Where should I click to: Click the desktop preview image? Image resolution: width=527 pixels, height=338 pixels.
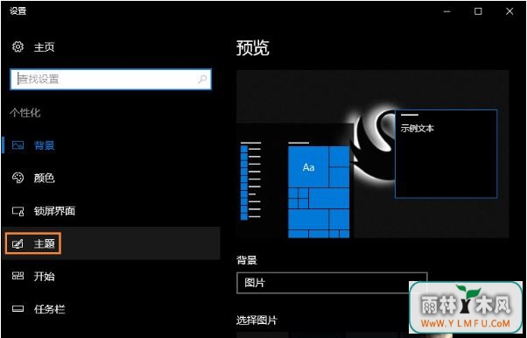(372, 154)
